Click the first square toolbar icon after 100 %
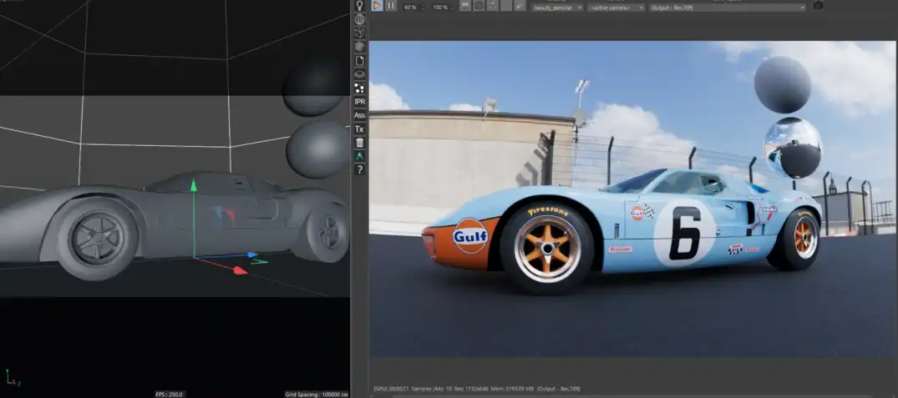Viewport: 898px width, 398px height. click(x=465, y=6)
